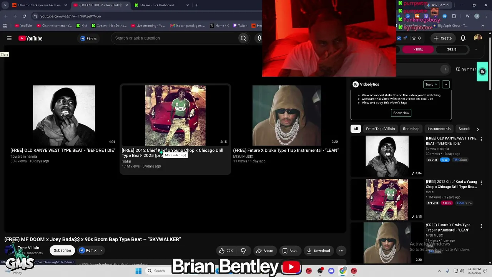This screenshot has width=492, height=277.
Task: Subscribe to Tape Villain channel
Action: click(x=62, y=250)
